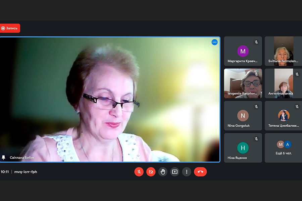Start screen sharing with present icon
Viewport: 302px width, 201px height.
click(x=175, y=172)
